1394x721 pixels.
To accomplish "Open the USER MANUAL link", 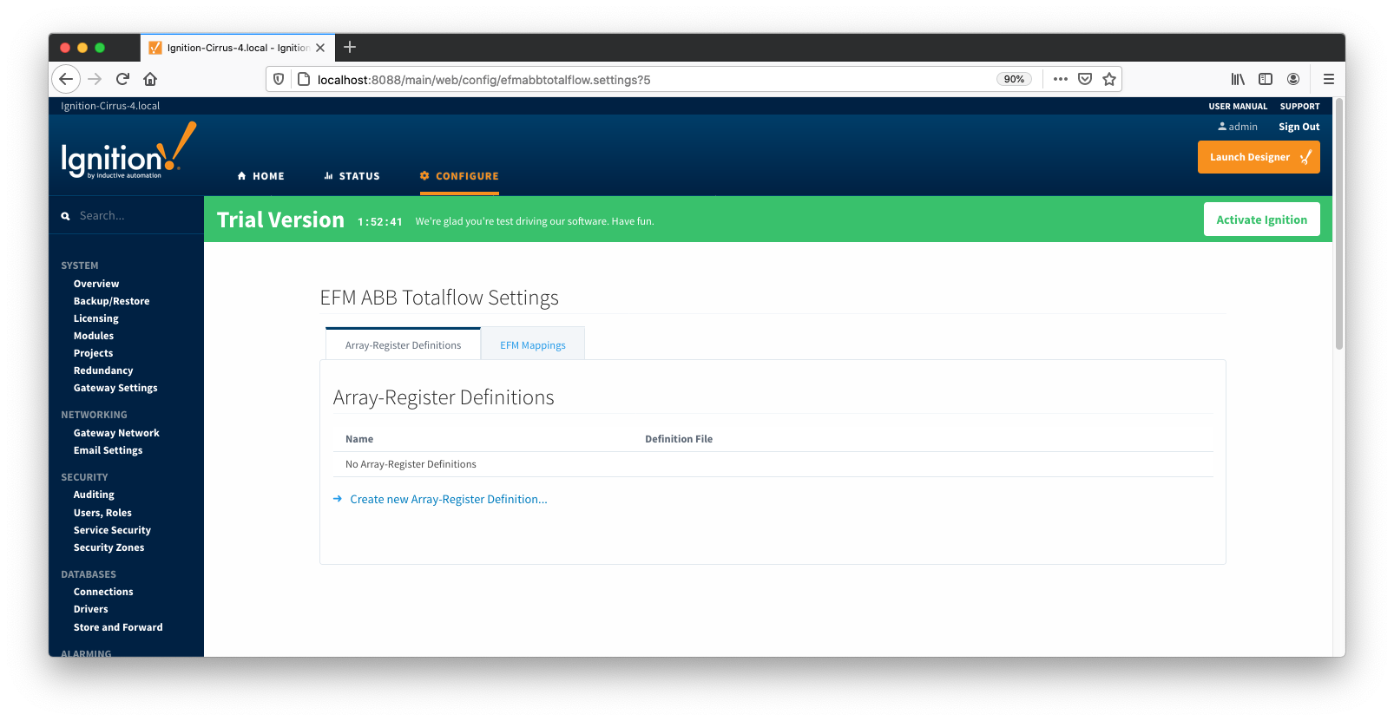I will (1238, 107).
